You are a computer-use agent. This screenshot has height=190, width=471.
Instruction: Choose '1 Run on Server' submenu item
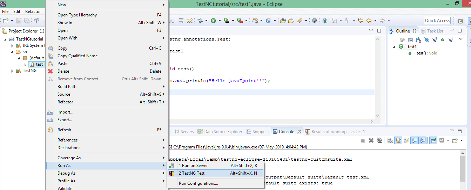216,166
